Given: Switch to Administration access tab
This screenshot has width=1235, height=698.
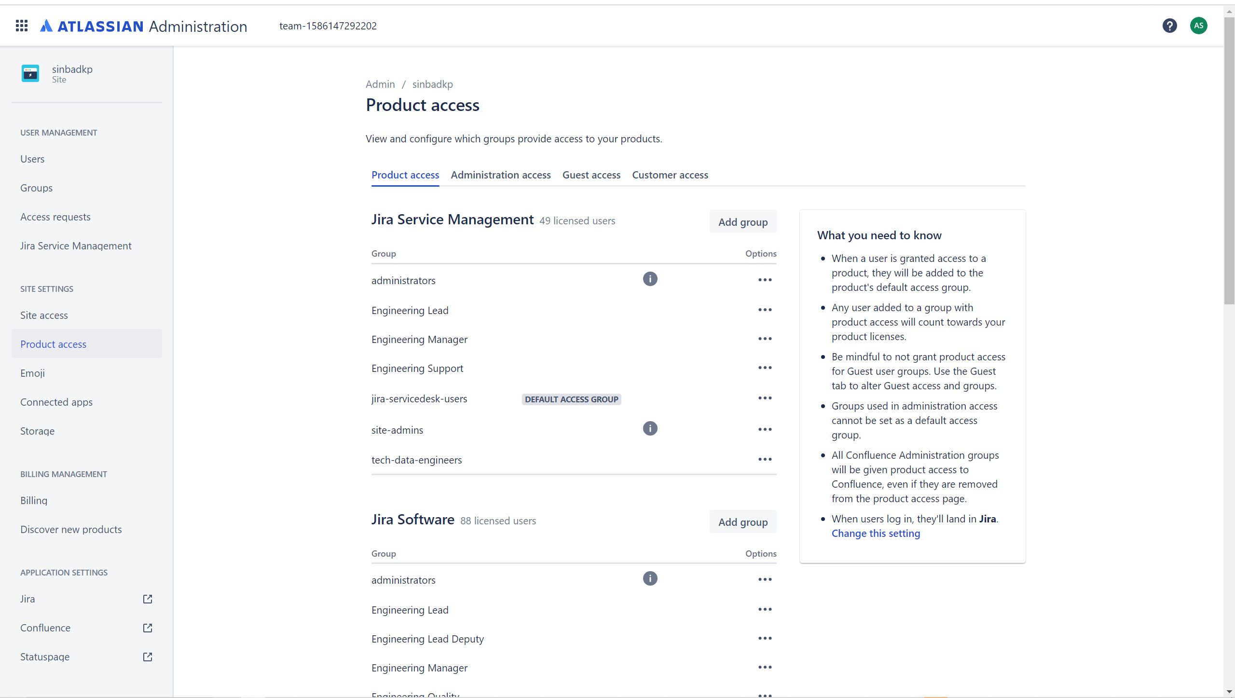Looking at the screenshot, I should (500, 175).
